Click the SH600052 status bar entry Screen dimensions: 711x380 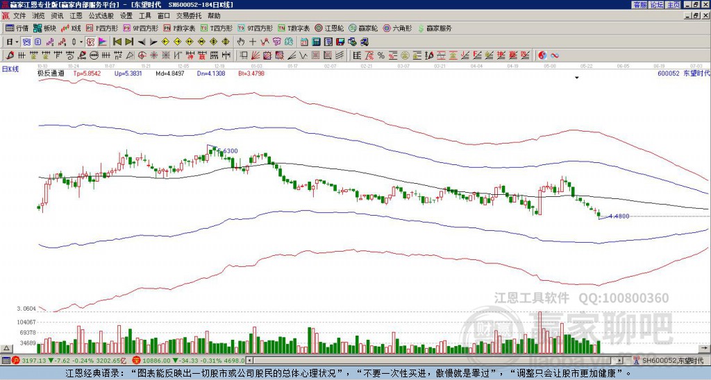(x=671, y=361)
